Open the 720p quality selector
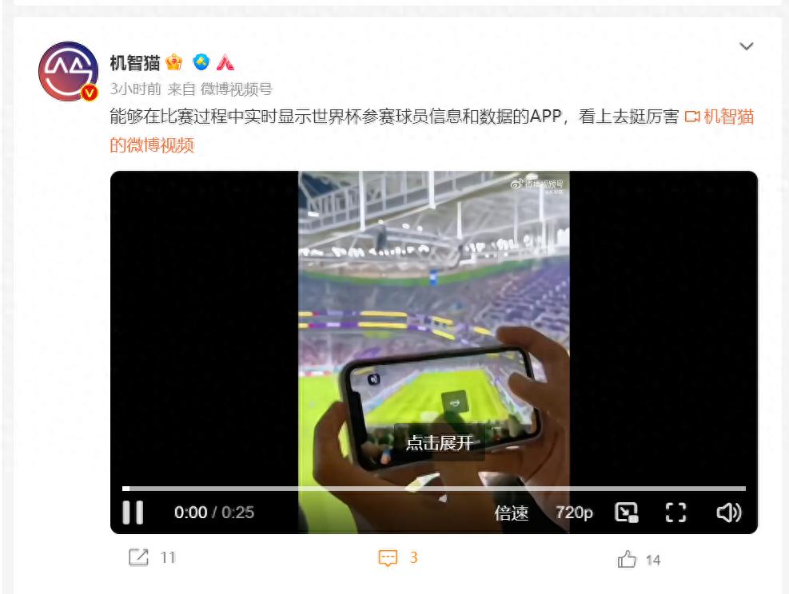Screen dimensions: 789x594 click(x=574, y=513)
